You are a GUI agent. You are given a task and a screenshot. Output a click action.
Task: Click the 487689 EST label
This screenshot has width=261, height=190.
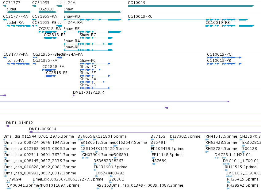159,161
